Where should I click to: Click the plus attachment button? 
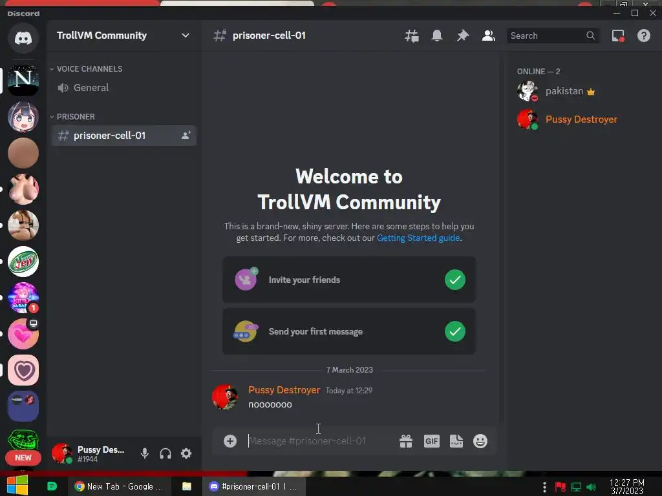(x=230, y=441)
